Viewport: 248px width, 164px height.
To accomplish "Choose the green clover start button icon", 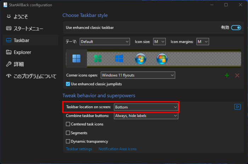I will pyautogui.click(x=98, y=58).
